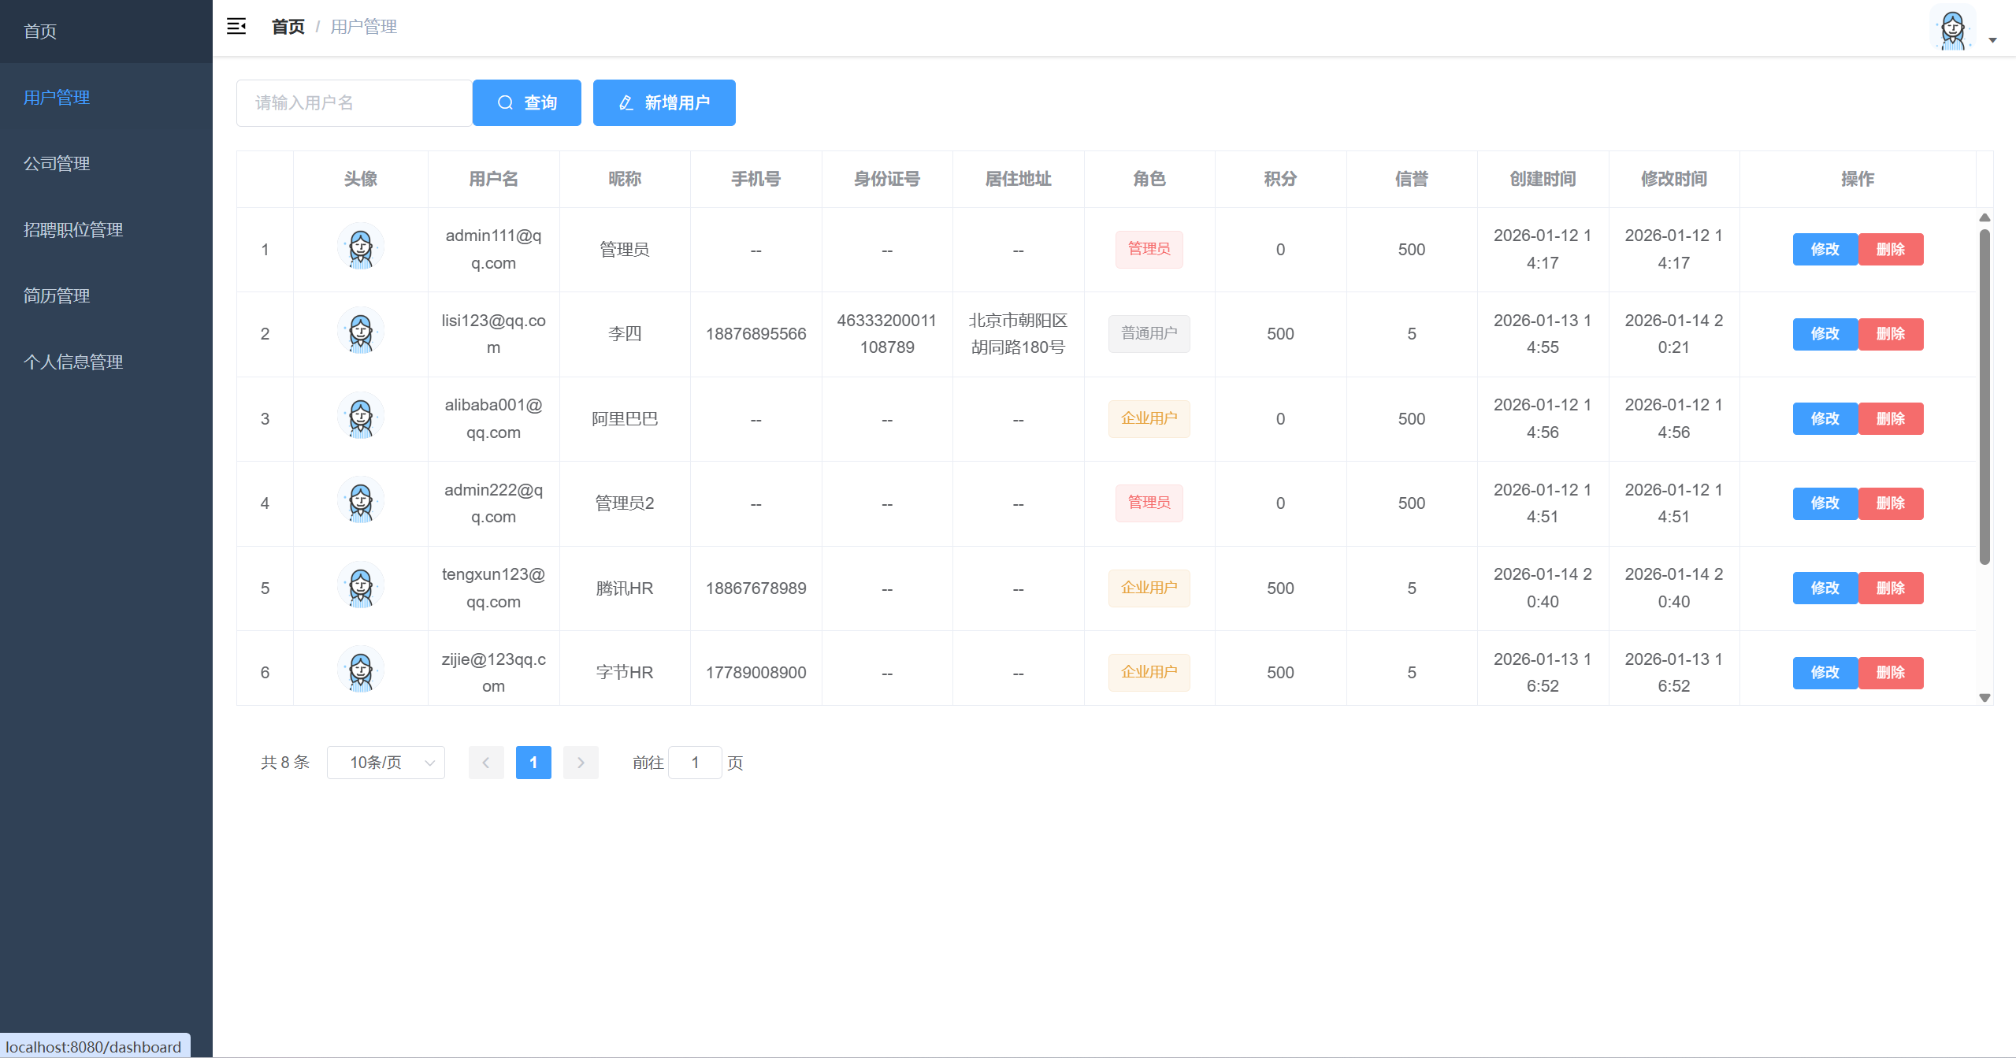Switch to 简历管理 in the sidebar
Image resolution: width=2016 pixels, height=1058 pixels.
coord(55,296)
